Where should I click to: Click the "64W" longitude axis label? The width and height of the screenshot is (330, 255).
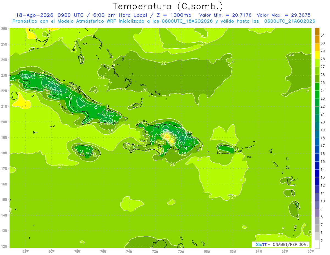click(x=259, y=251)
